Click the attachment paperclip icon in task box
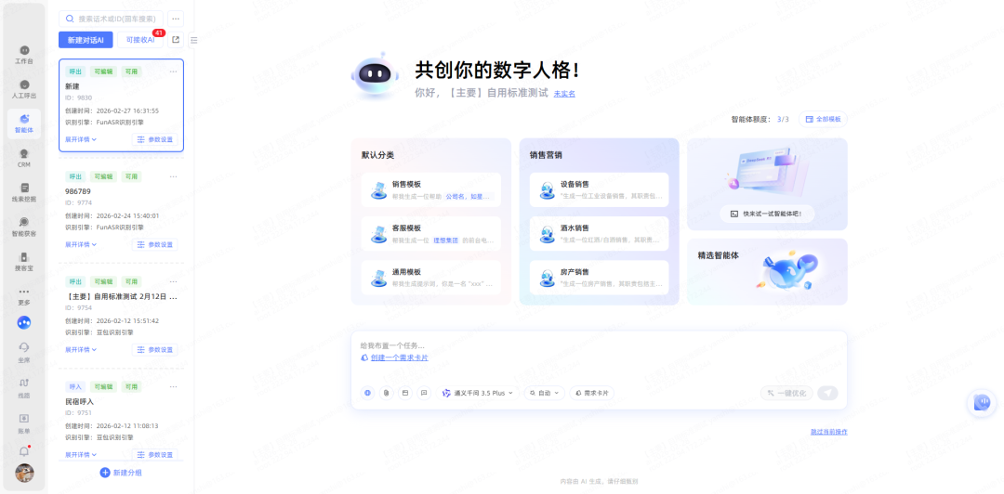 click(x=386, y=393)
